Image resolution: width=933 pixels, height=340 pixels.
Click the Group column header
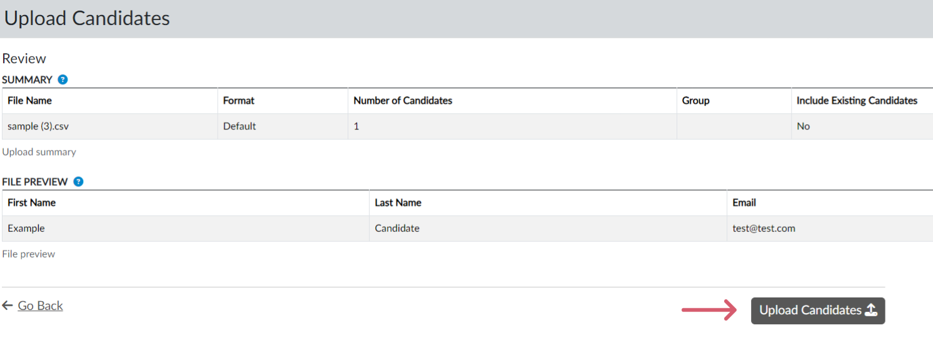coord(695,101)
